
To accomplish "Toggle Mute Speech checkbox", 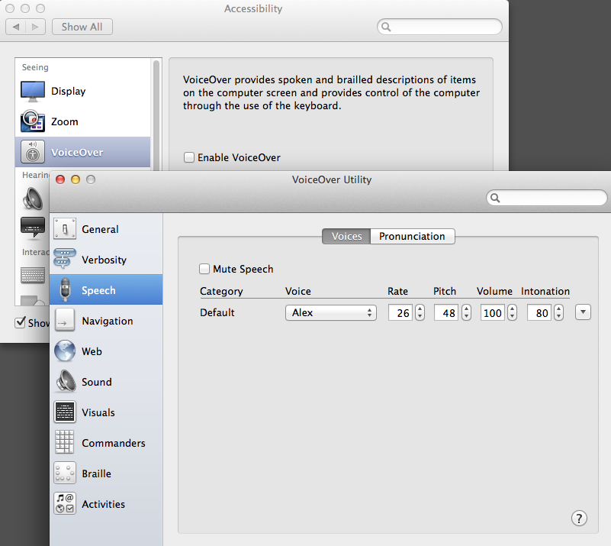I will 204,269.
